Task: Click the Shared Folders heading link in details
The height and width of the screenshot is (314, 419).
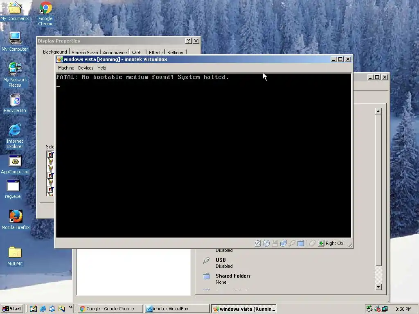Action: 233,276
